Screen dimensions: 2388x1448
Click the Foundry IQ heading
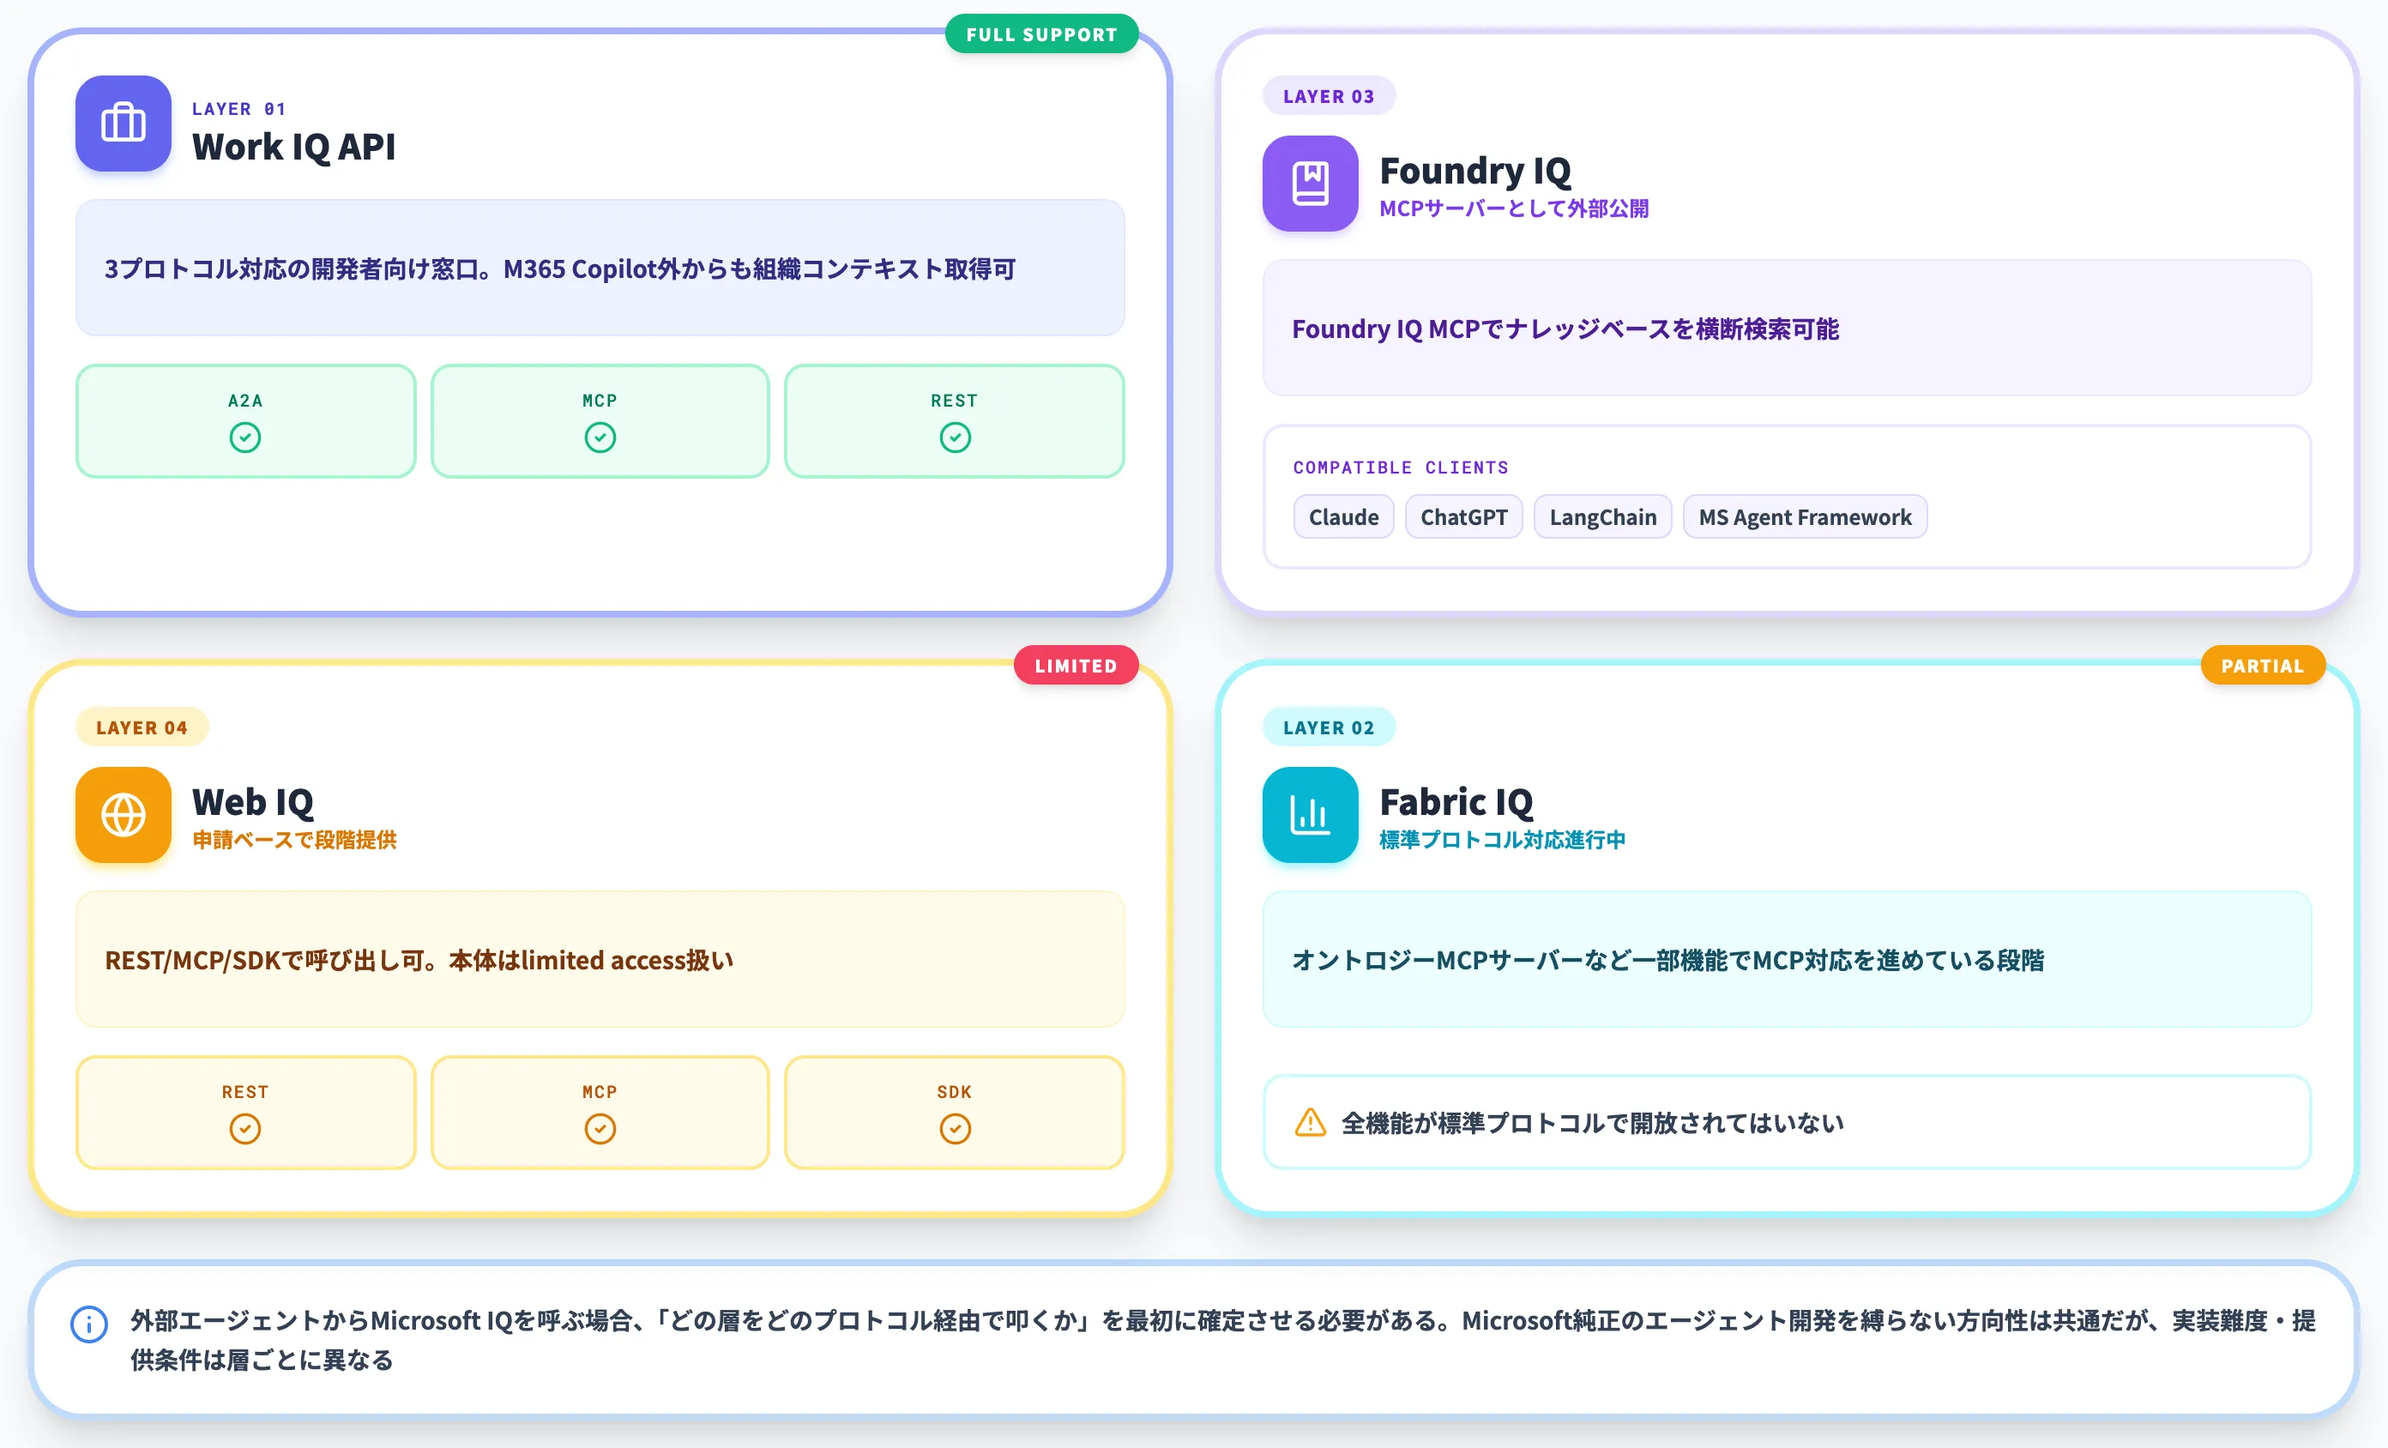(1475, 171)
